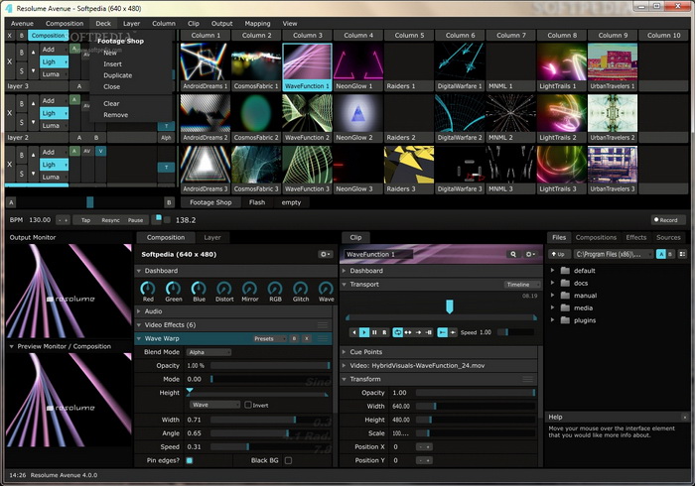Enable the Black BG checkbox
The image size is (696, 488).
288,460
